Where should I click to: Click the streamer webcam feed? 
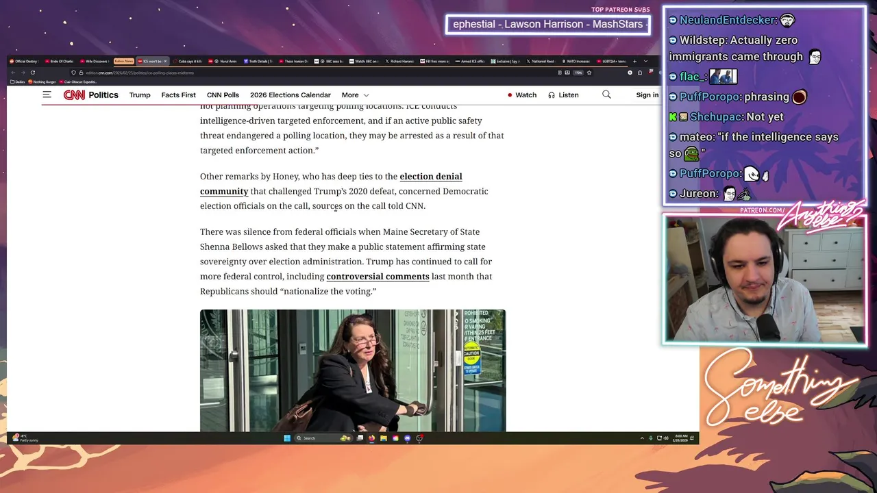tap(765, 279)
